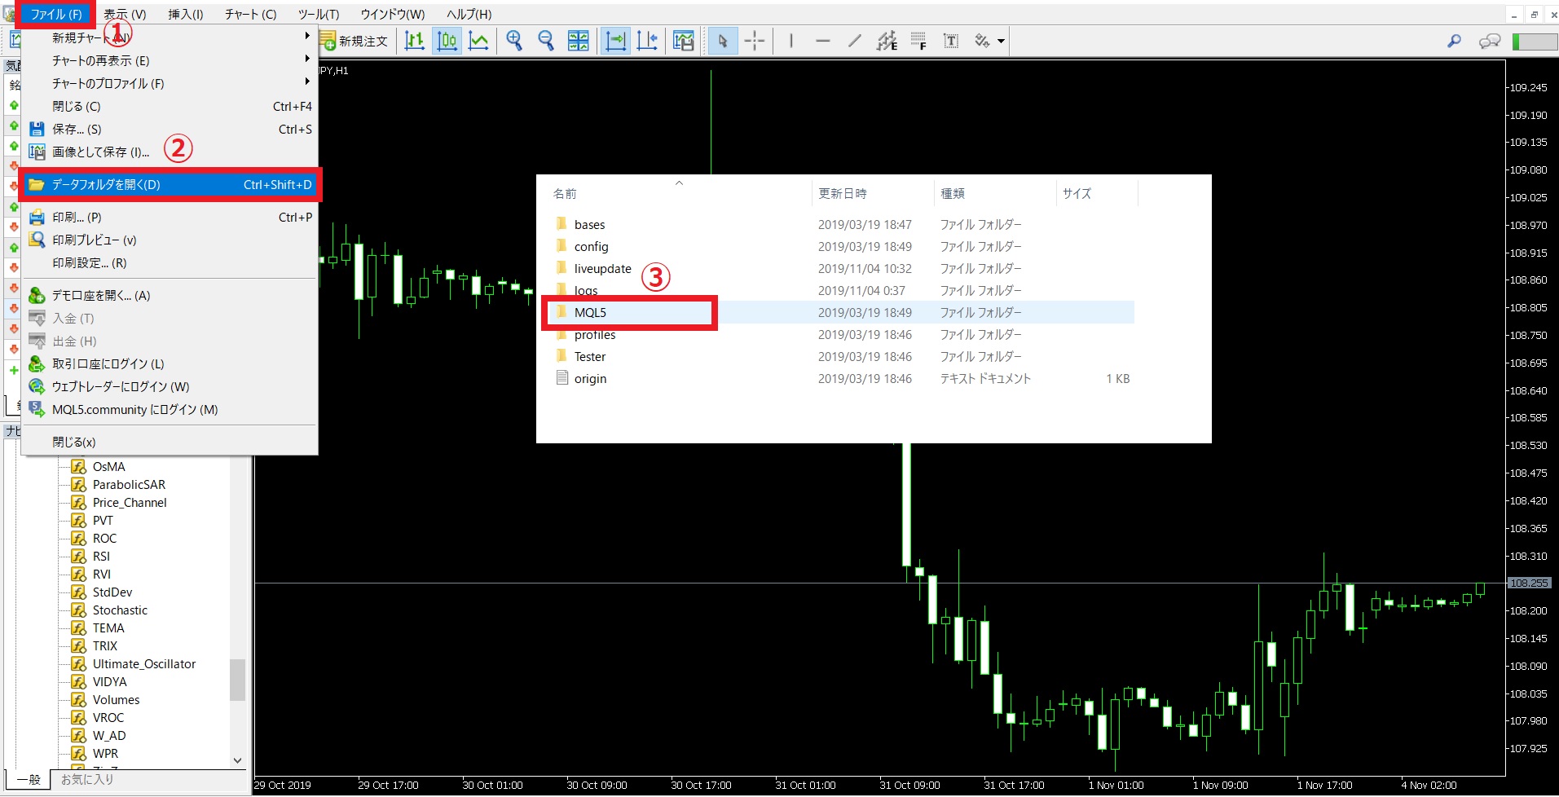Screen dimensions: 1559x797
Task: Zoom in on the chart
Action: pyautogui.click(x=514, y=41)
